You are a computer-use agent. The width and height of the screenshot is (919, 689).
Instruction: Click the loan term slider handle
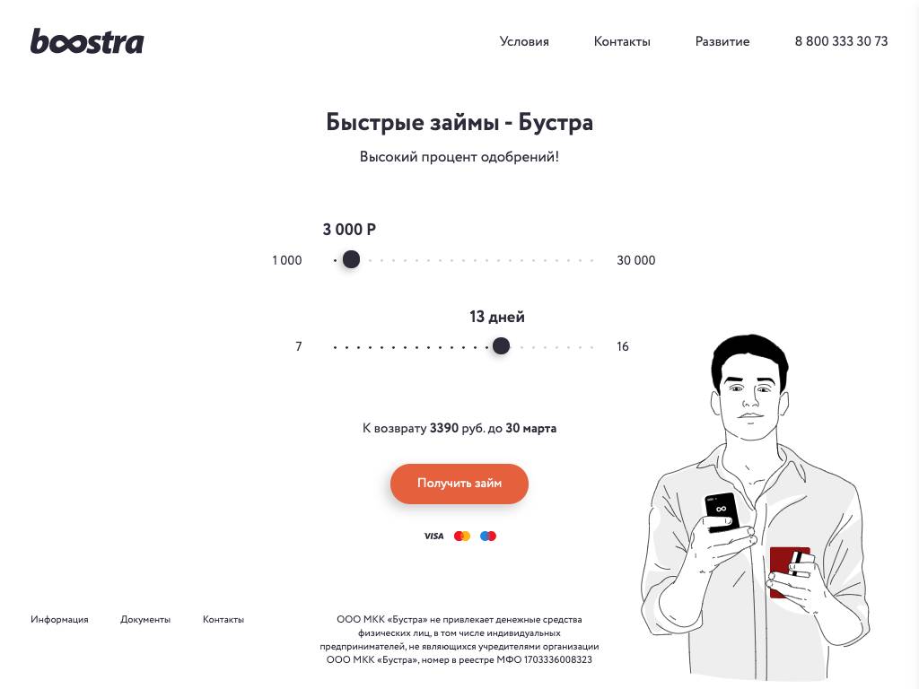501,345
